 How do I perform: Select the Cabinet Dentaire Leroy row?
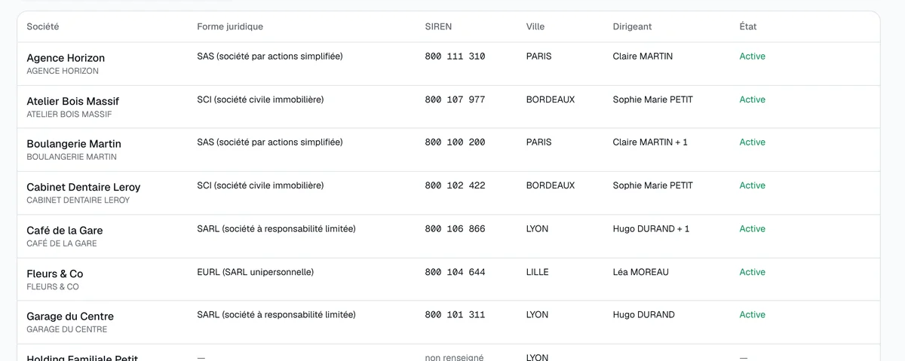tap(449, 193)
